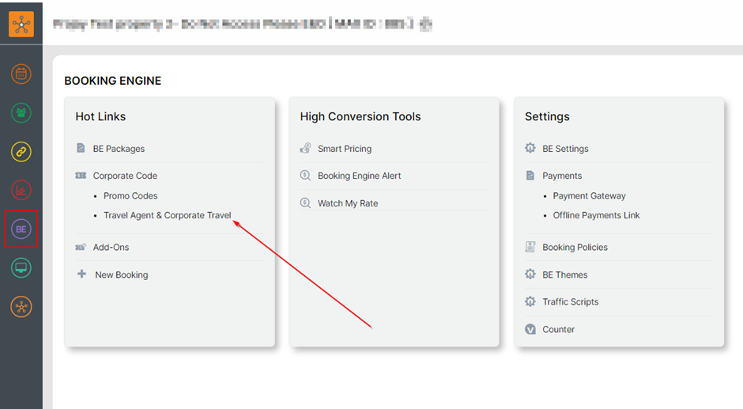This screenshot has width=743, height=409.
Task: Click the gear icon beside BE Settings
Action: coord(530,149)
